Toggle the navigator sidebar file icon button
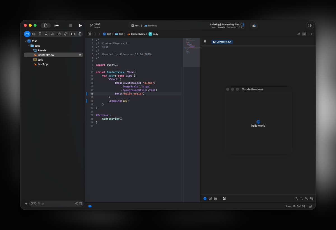336x230 pixels. coord(46,25)
